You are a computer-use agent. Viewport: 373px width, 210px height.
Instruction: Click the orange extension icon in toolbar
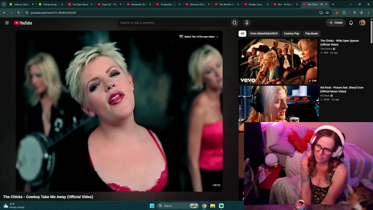337,13
